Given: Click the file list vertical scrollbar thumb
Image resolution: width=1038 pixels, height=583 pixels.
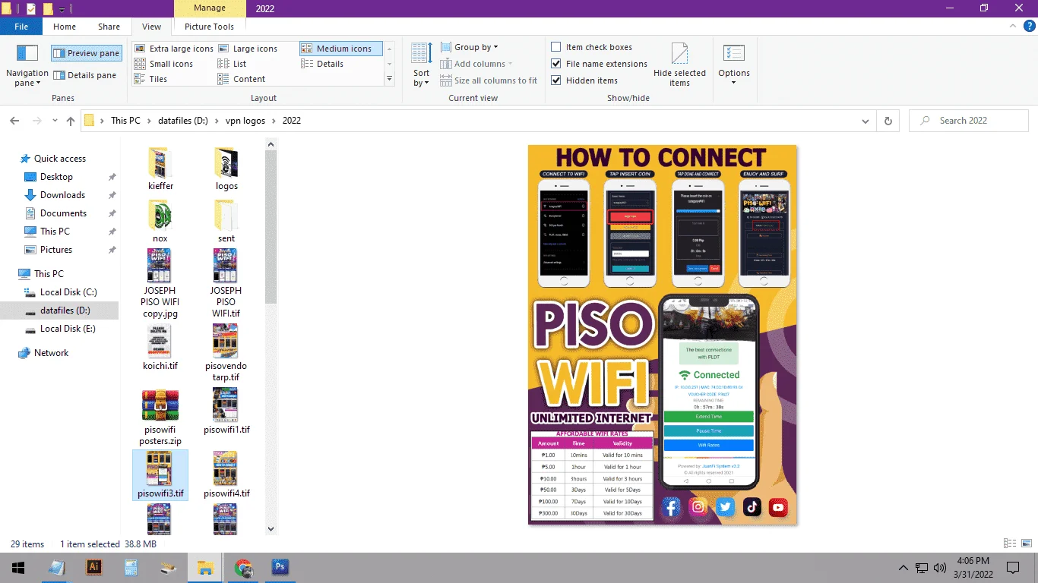Looking at the screenshot, I should tap(271, 228).
